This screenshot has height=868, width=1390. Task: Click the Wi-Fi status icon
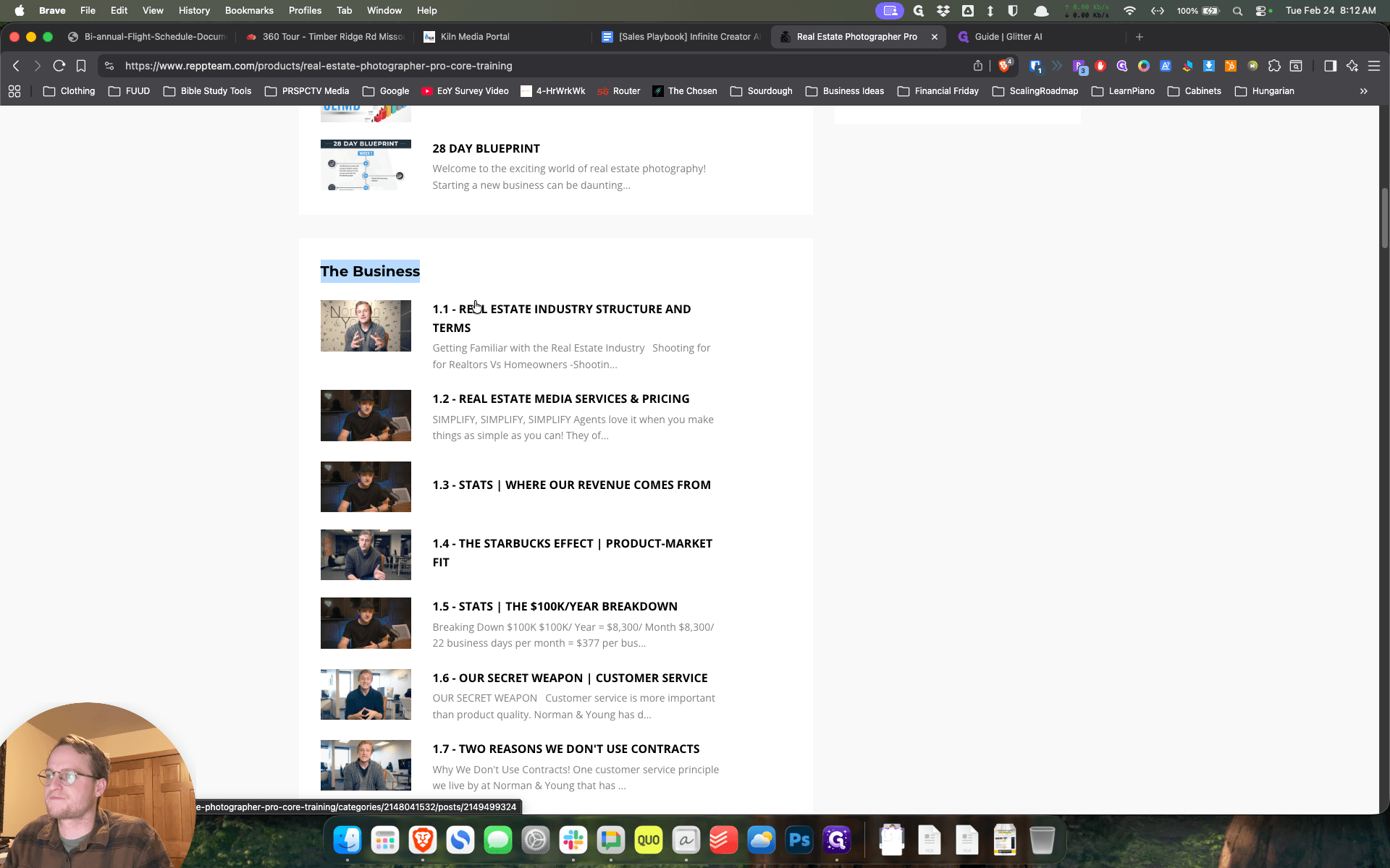[x=1129, y=11]
